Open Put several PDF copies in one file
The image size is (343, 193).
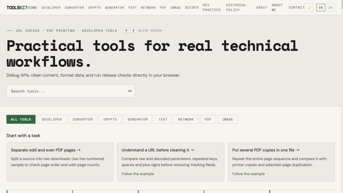coord(266,150)
